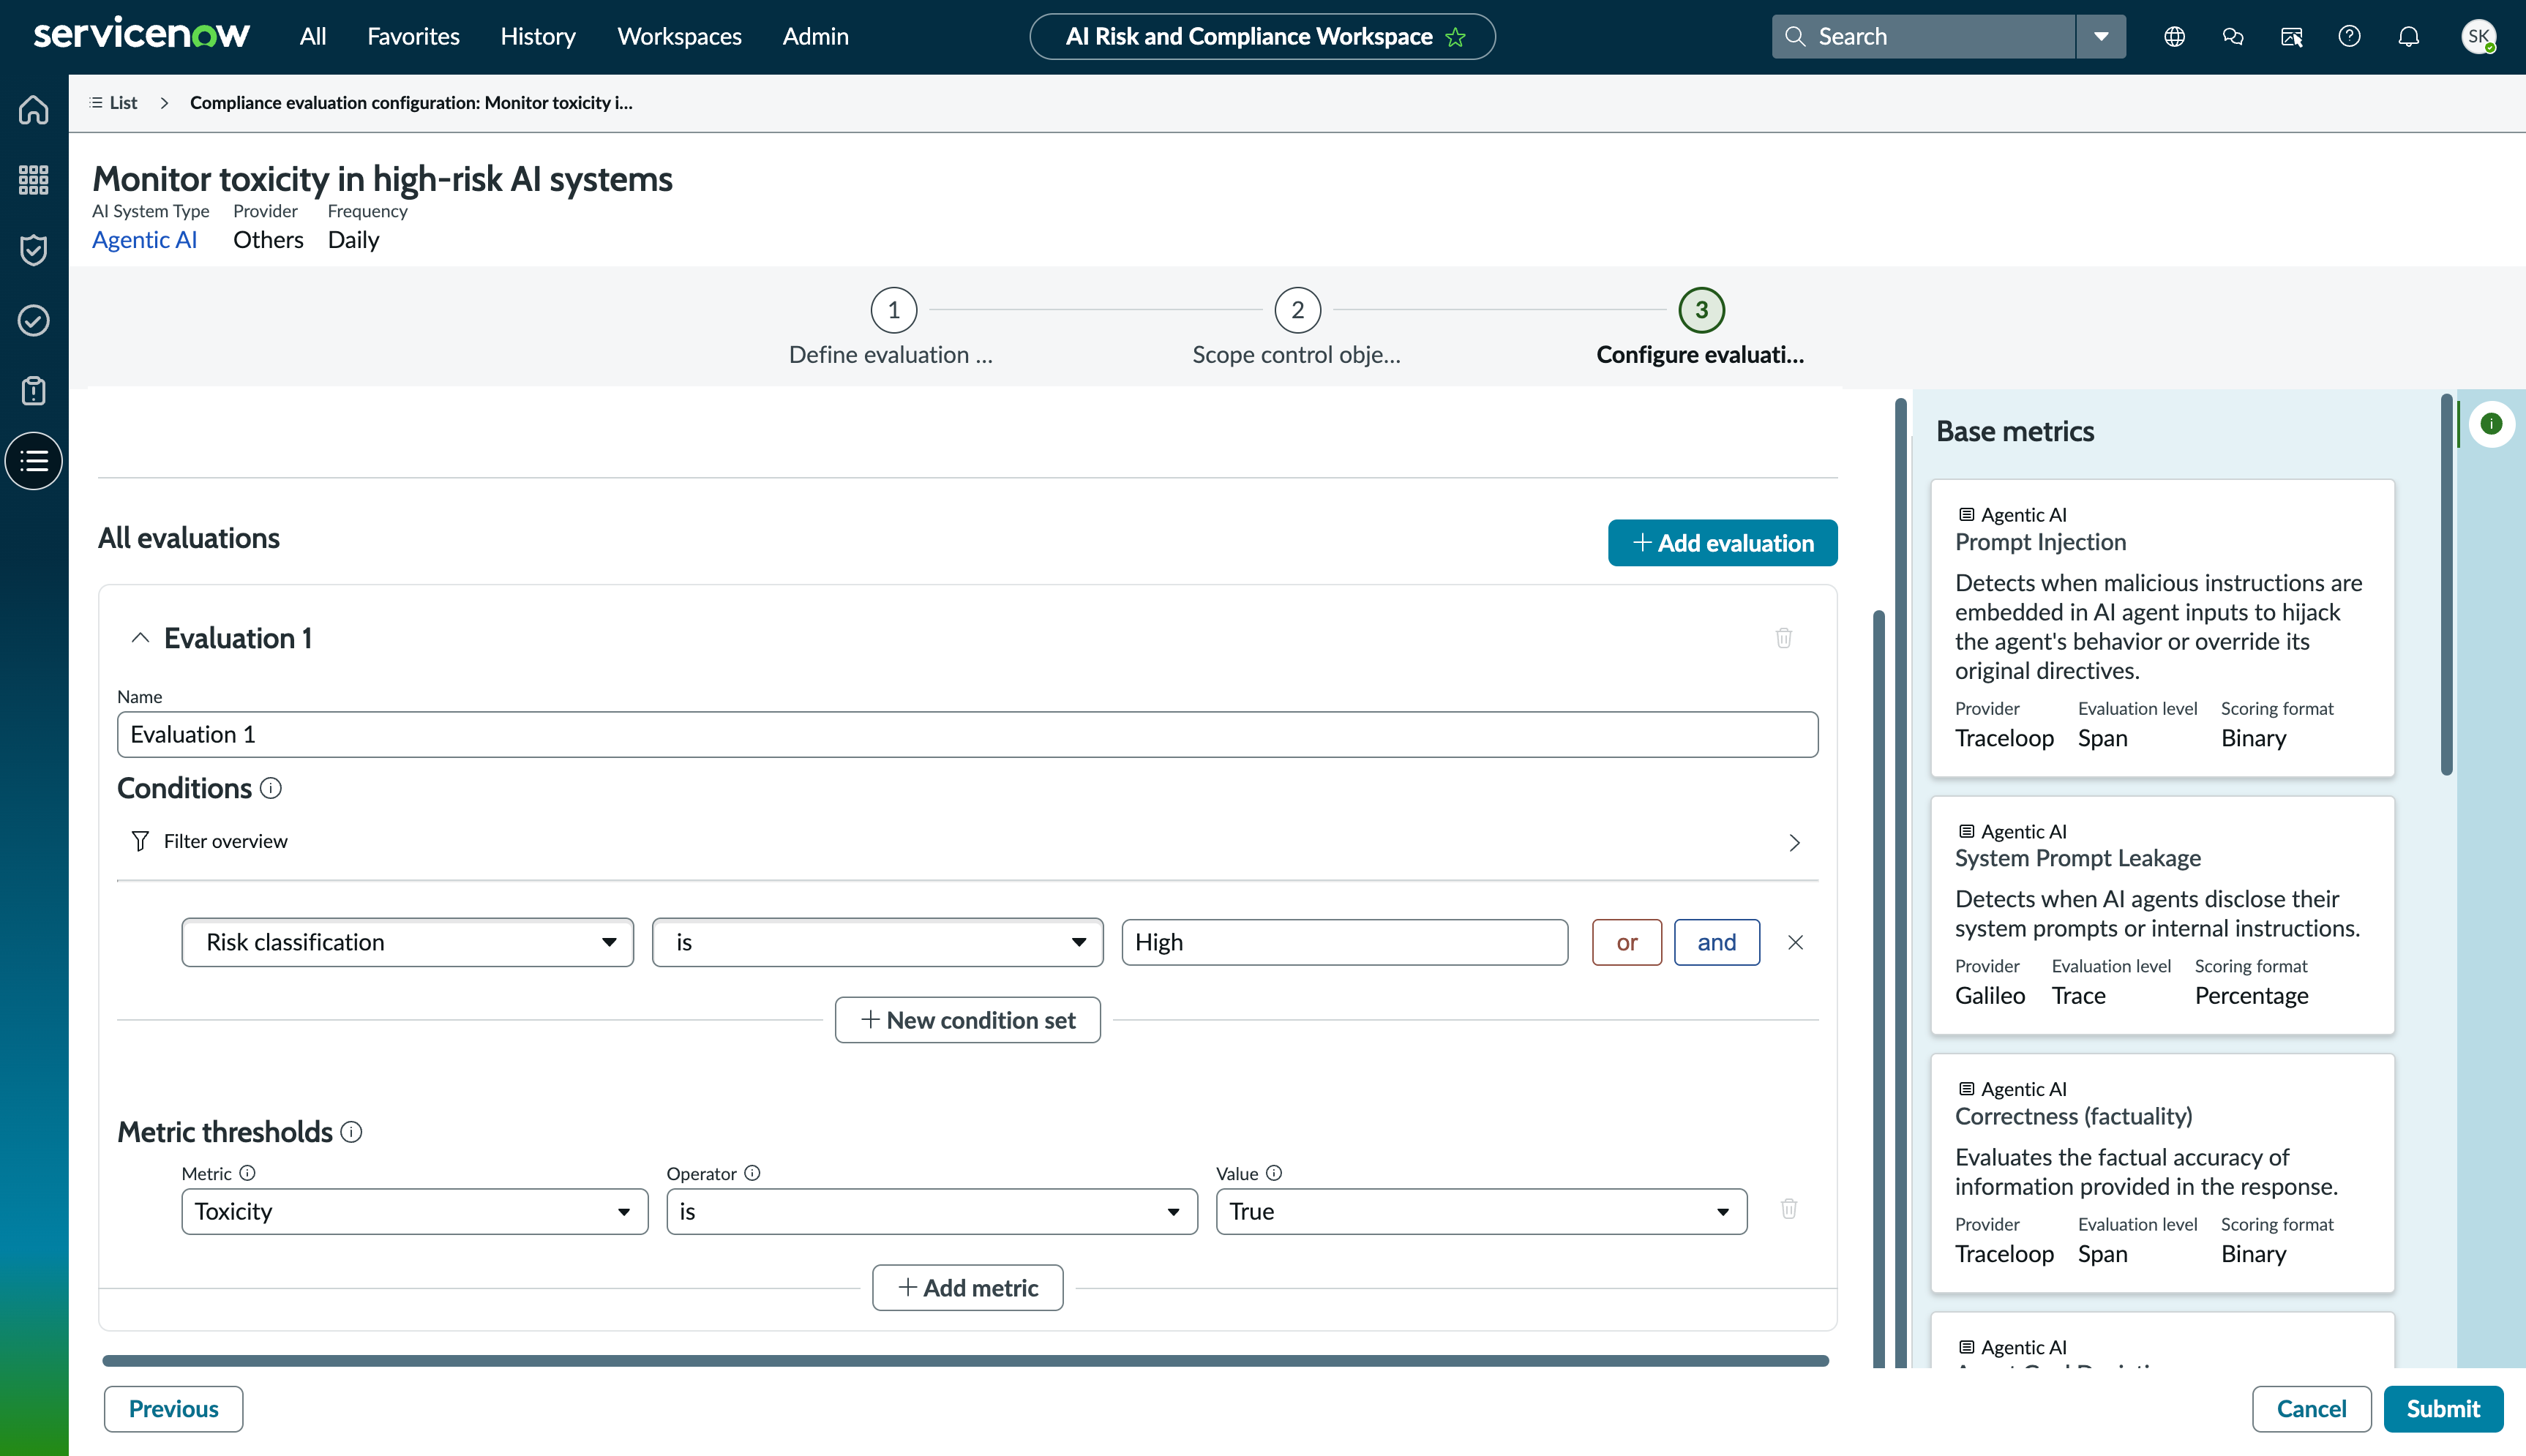This screenshot has height=1456, width=2526.
Task: Click the ServiceNow logo
Action: (141, 35)
